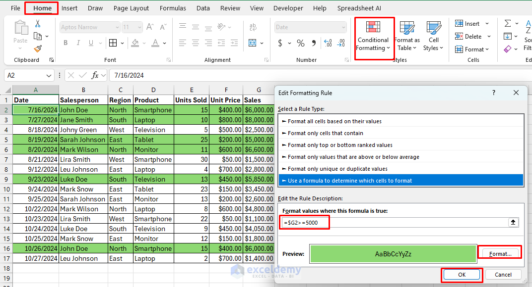Decrease font size with smaller A icon
The height and width of the screenshot is (287, 532).
(x=163, y=27)
